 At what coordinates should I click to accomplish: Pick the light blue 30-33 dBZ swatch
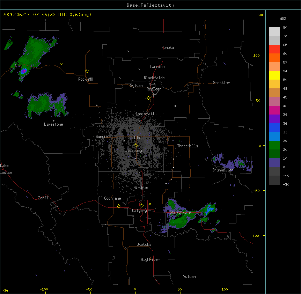(274, 137)
